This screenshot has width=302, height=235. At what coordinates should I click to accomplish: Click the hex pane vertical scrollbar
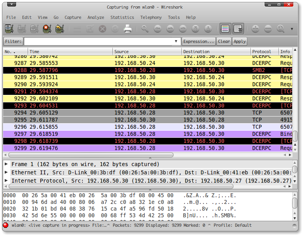click(295, 203)
